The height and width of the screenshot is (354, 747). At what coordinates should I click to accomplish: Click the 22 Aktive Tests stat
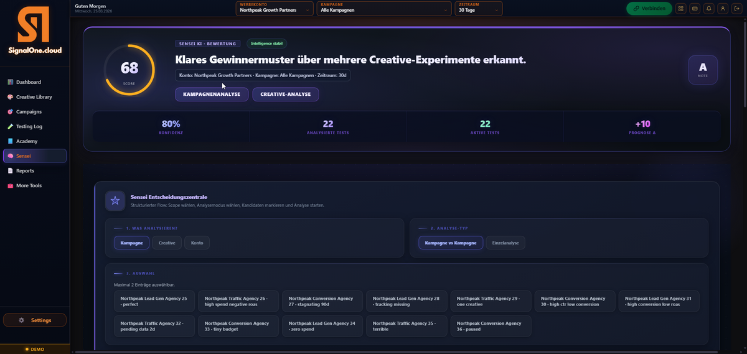(485, 127)
